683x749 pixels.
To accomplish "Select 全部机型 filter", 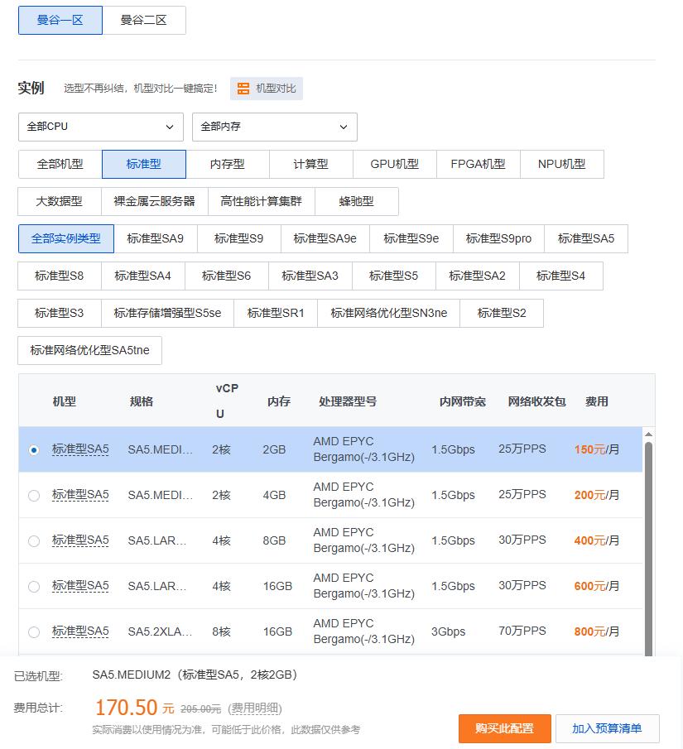I will [x=60, y=164].
